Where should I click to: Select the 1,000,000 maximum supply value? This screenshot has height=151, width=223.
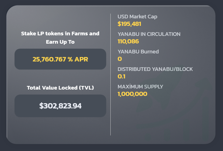(x=132, y=94)
